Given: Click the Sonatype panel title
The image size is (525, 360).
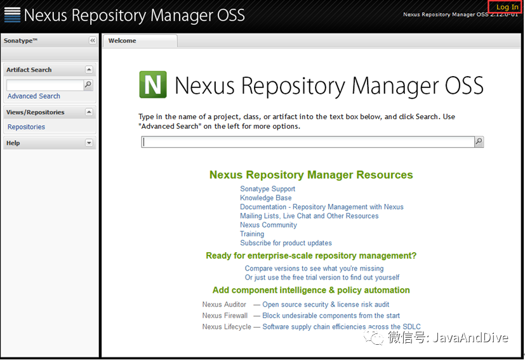Looking at the screenshot, I should click(20, 41).
